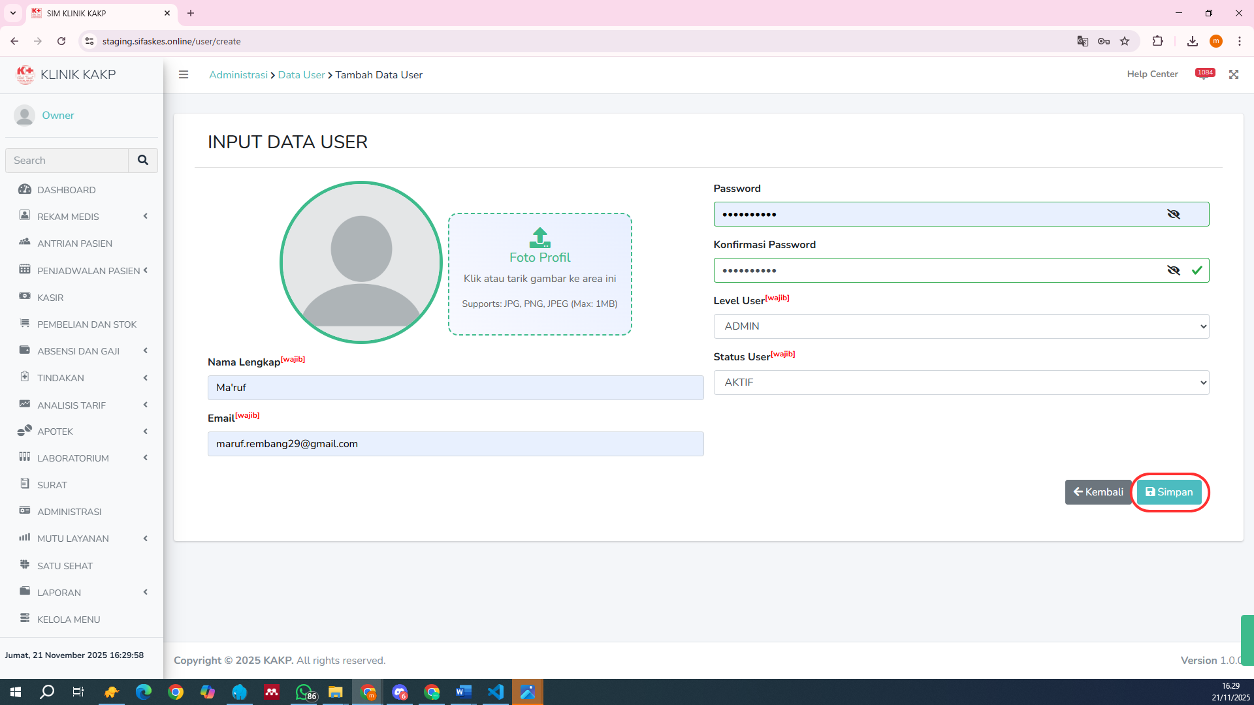Screen dimensions: 1254x705
Task: Expand the Rekam Medis menu
Action: (68, 217)
